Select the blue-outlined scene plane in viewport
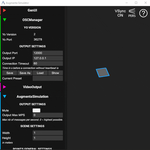150x150 pixels. click(102, 72)
